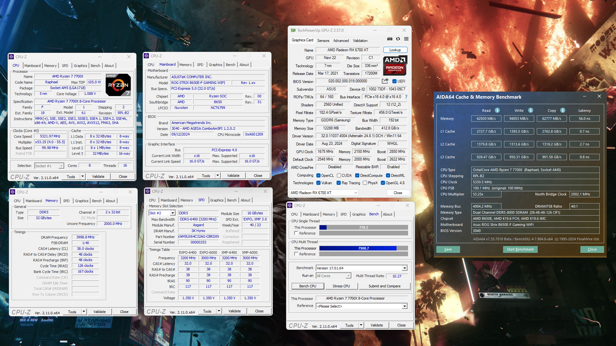The image size is (616, 346).
Task: Click Start Benchmark in AIDA64
Action: point(520,249)
